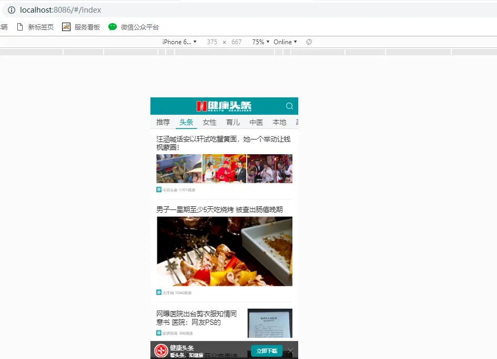The height and width of the screenshot is (359, 497).
Task: Switch to the 中医 tab
Action: click(x=256, y=123)
